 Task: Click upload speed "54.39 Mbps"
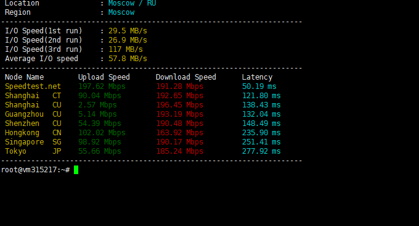pos(100,123)
